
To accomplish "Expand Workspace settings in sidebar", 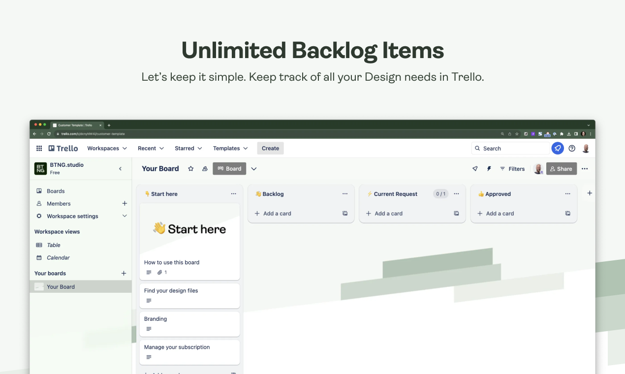I will pos(125,216).
